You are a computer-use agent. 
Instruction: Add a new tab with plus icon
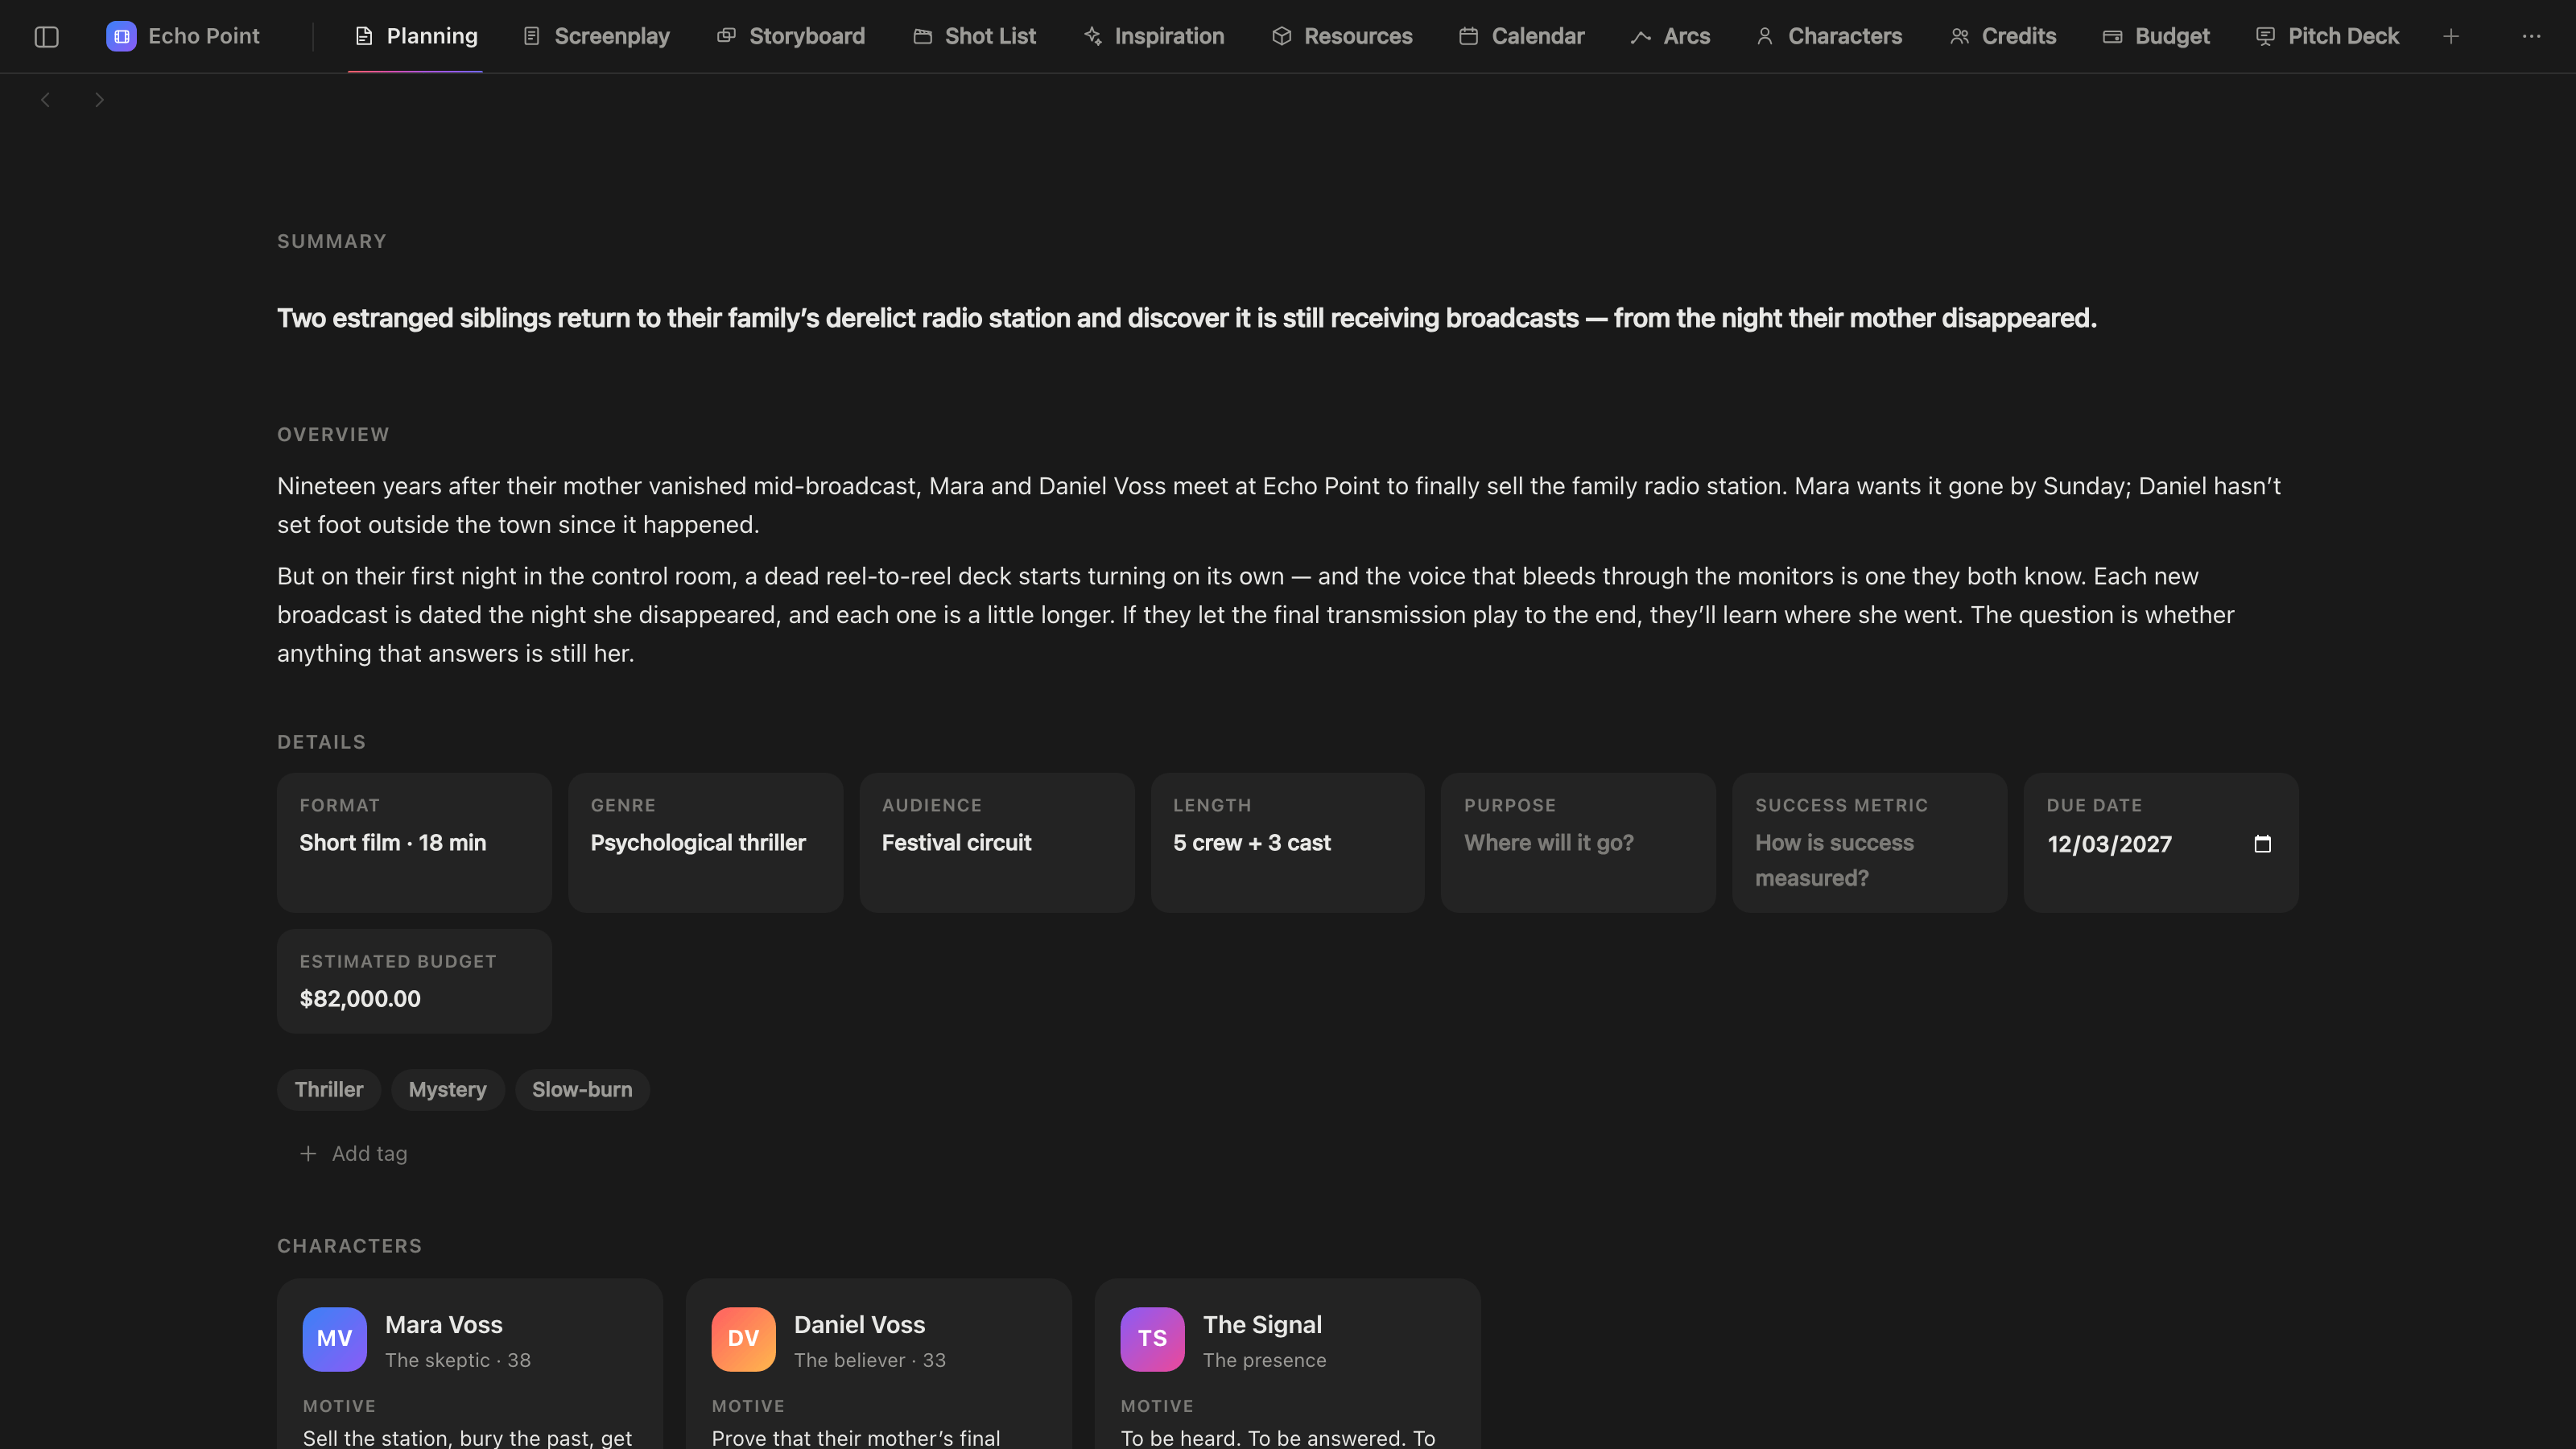click(2451, 37)
